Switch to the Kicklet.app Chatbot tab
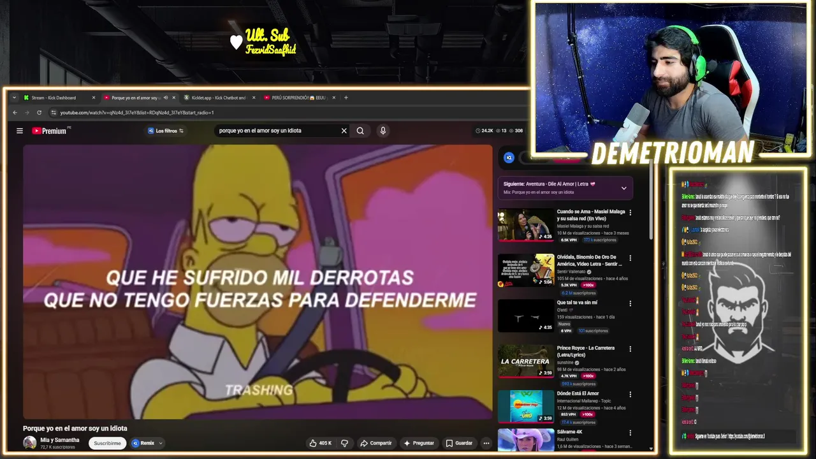This screenshot has width=816, height=459. (219, 98)
